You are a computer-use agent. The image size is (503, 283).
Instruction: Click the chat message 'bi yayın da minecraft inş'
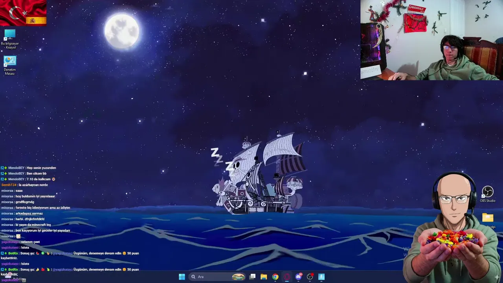(x=33, y=225)
